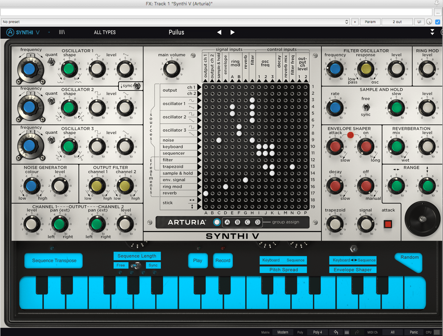Image resolution: width=443 pixels, height=336 pixels.
Task: Open the MIDI Ch All selector
Action: (x=392, y=332)
